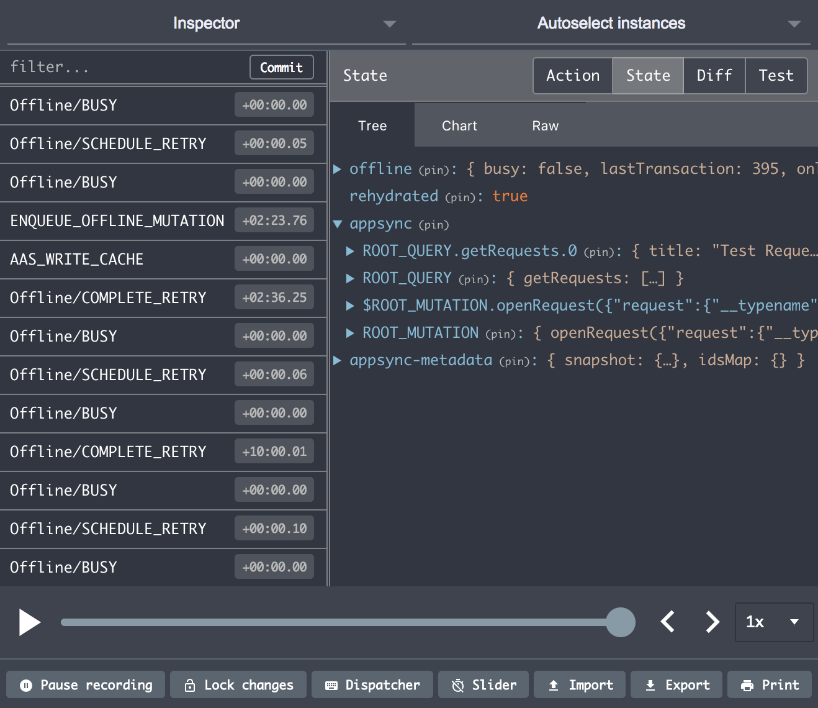Pin the appsync-metadata state key
The width and height of the screenshot is (818, 708).
515,361
